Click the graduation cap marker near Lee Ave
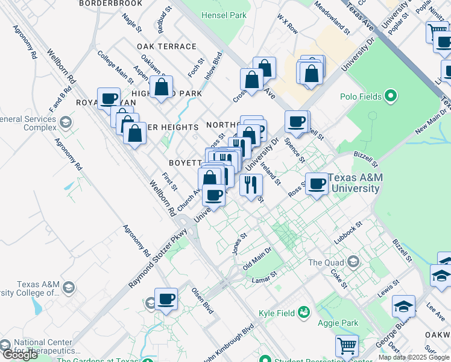This screenshot has height=362, width=451. 403,307
